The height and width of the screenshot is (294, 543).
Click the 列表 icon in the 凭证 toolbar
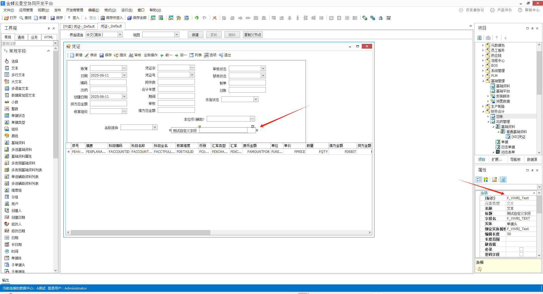pos(191,55)
